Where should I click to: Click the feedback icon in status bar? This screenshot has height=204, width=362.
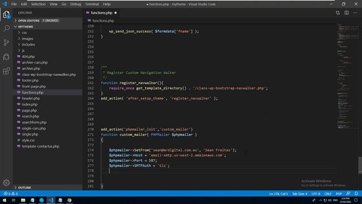coord(348,193)
